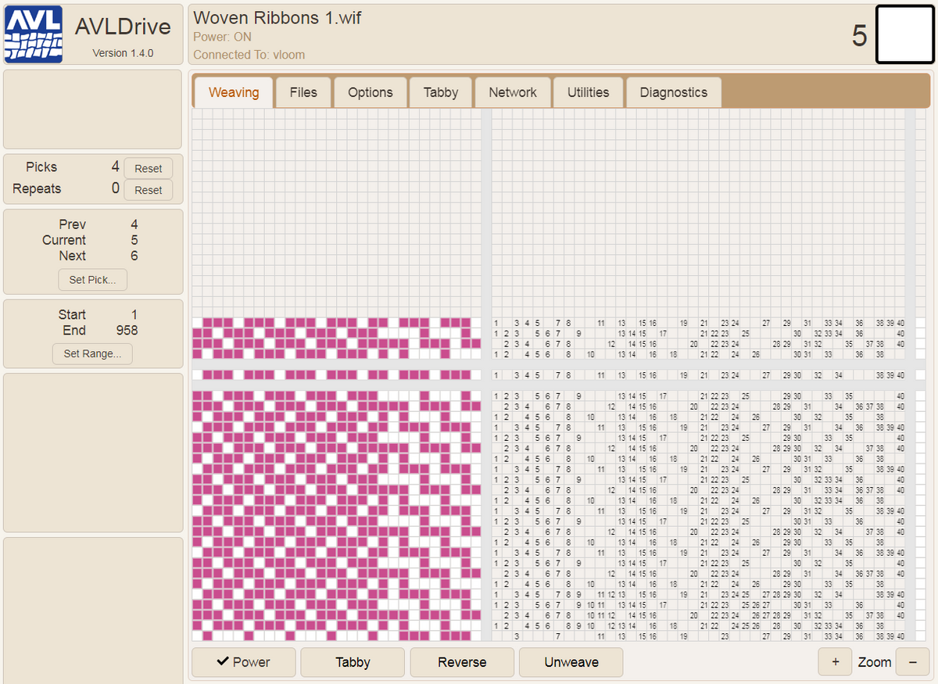938x684 pixels.
Task: Open the Set Pick dialog
Action: click(92, 280)
